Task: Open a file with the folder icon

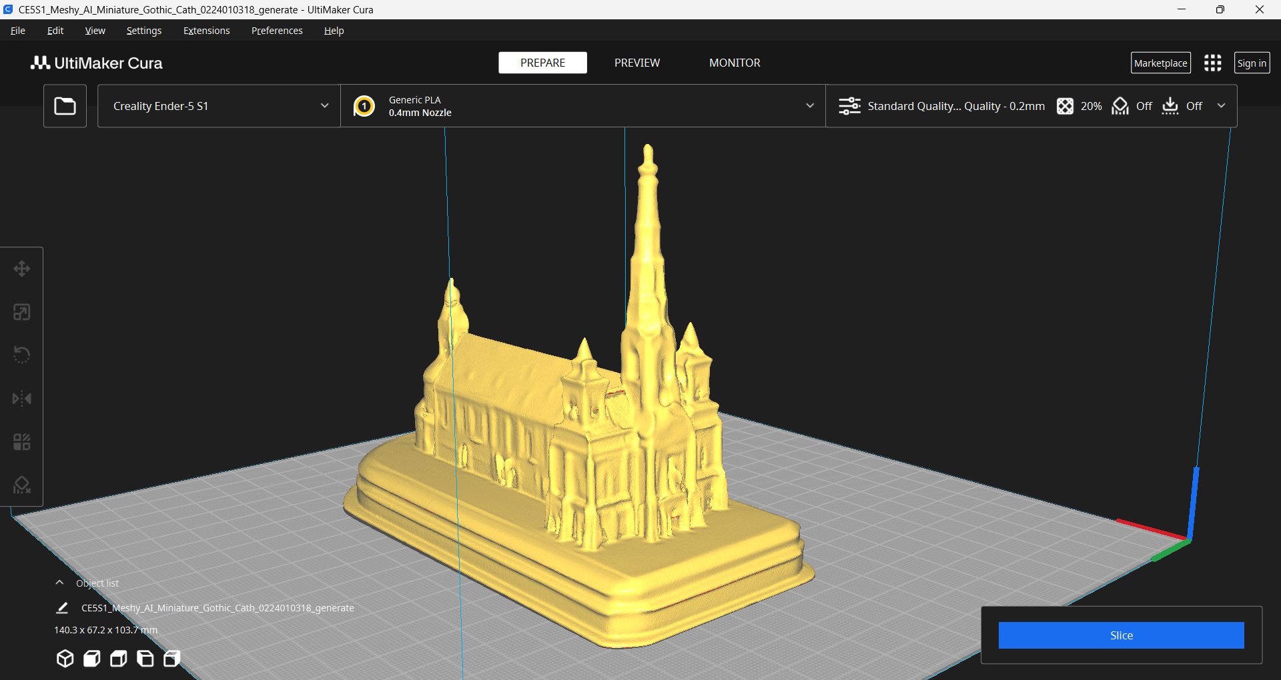Action: click(x=65, y=105)
